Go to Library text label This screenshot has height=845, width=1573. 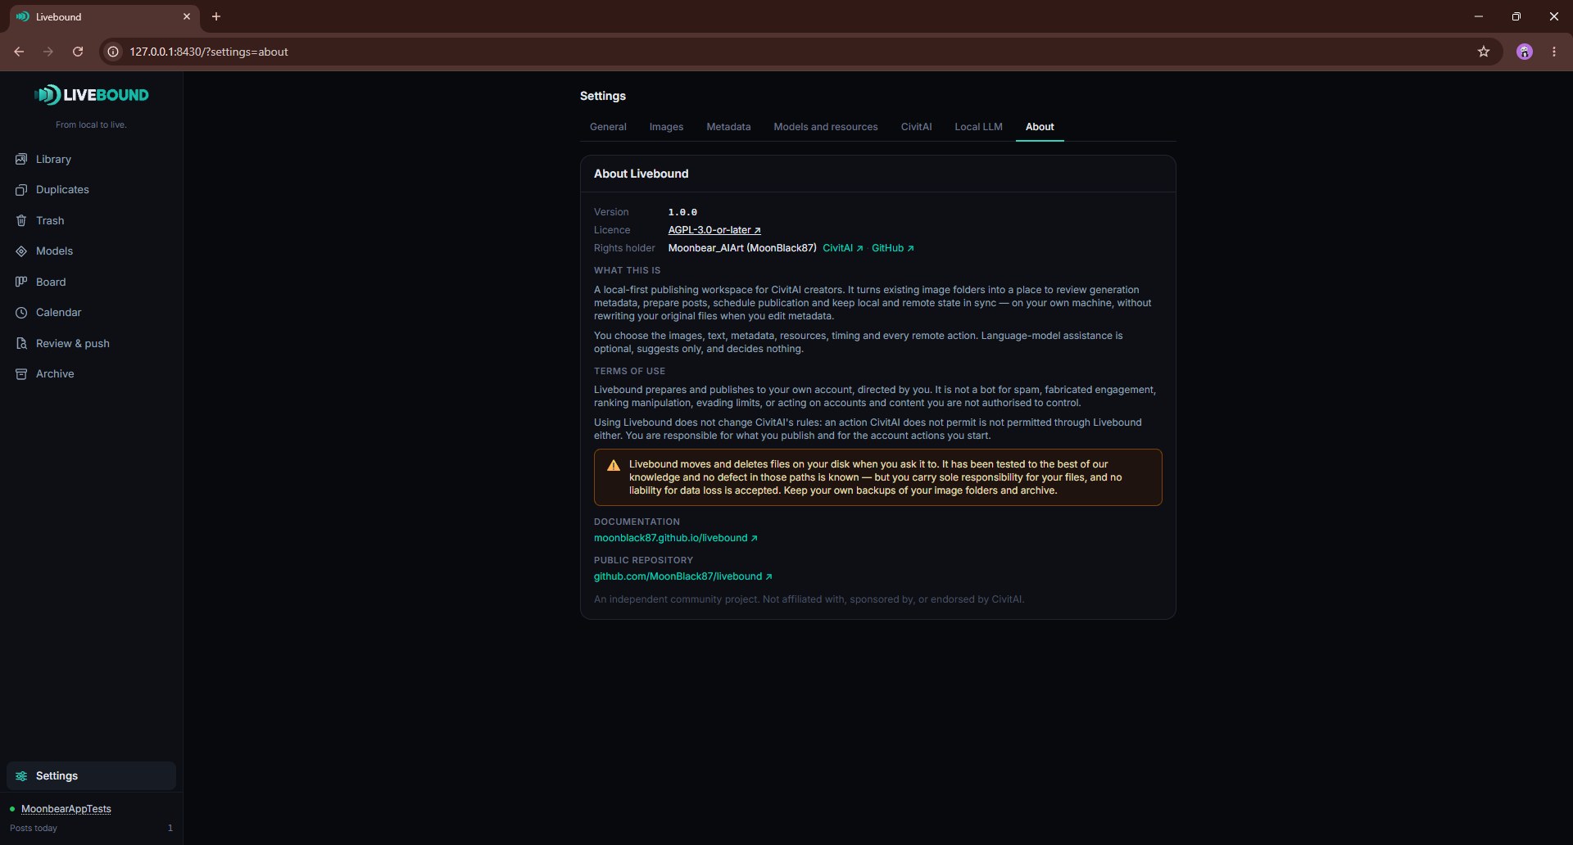pyautogui.click(x=53, y=159)
